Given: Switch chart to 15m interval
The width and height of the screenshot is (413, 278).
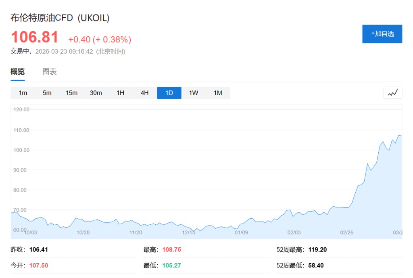Looking at the screenshot, I should (71, 93).
